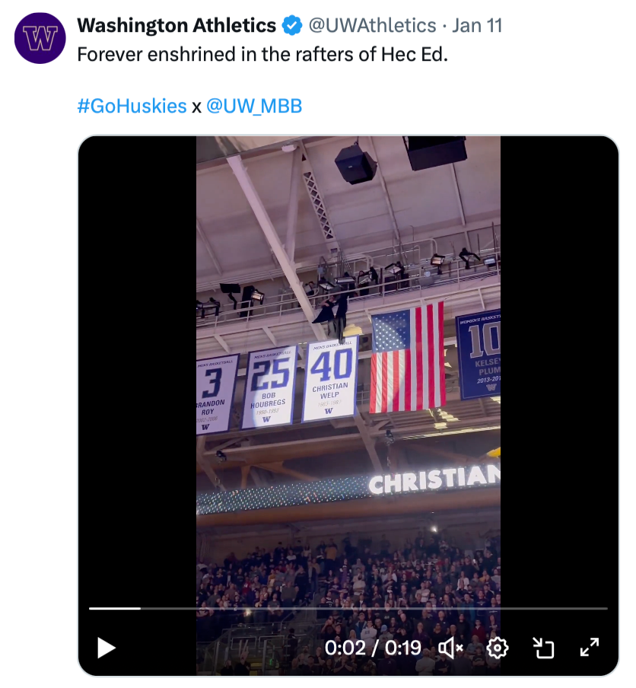Open the #GoHuskies hashtag
This screenshot has width=636, height=688.
coord(132,106)
